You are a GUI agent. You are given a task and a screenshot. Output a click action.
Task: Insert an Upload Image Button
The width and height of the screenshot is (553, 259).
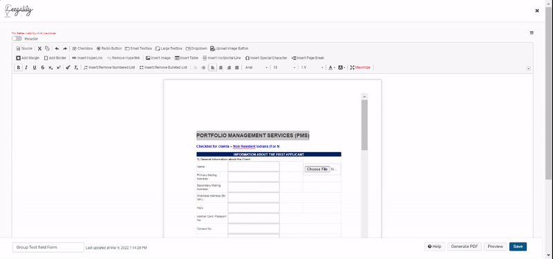pyautogui.click(x=229, y=48)
